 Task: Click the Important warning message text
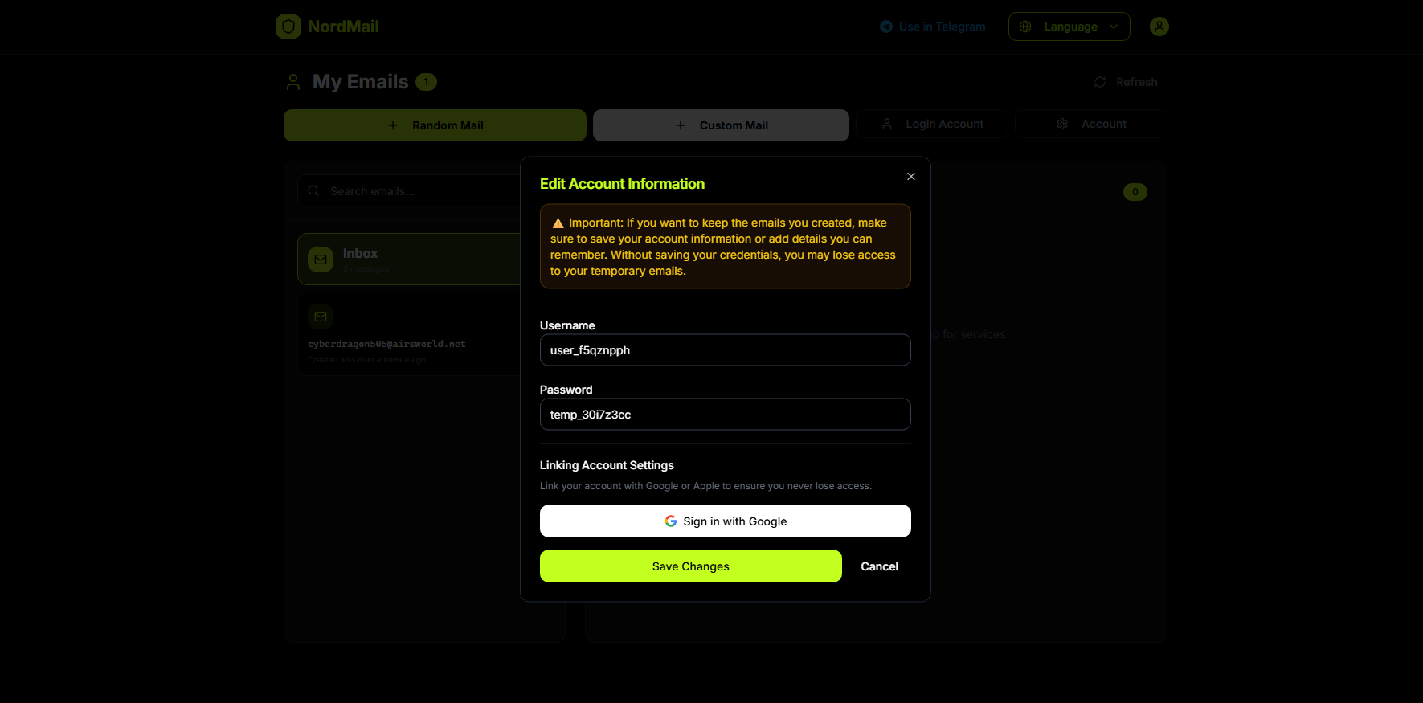(x=723, y=247)
